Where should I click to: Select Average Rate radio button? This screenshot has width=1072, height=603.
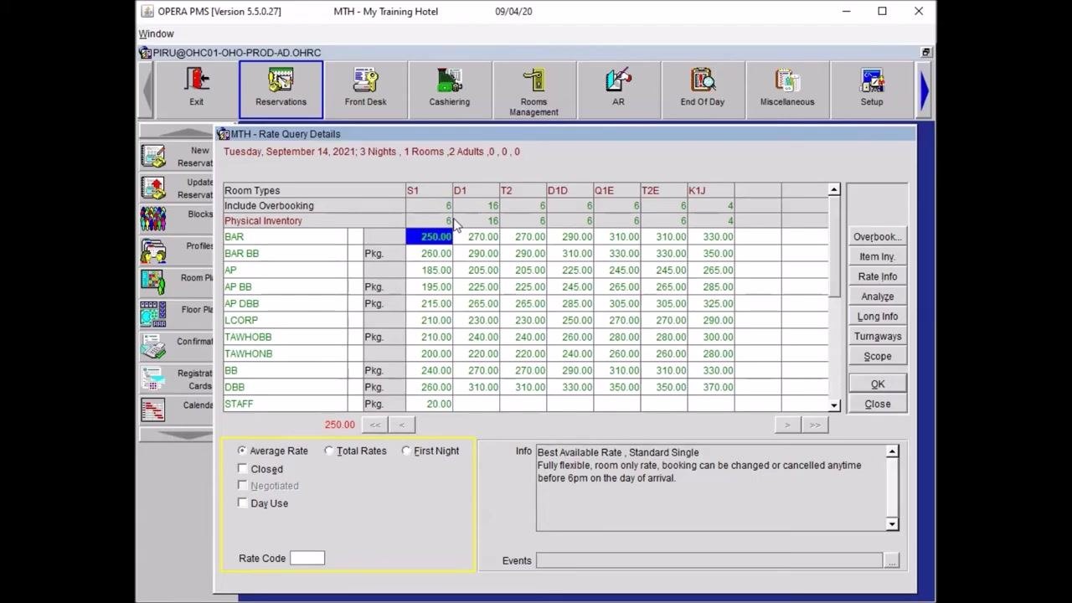(x=242, y=451)
